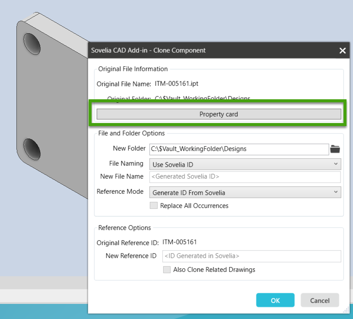Confirm cloning with the OK button
The image size is (353, 319).
(275, 300)
